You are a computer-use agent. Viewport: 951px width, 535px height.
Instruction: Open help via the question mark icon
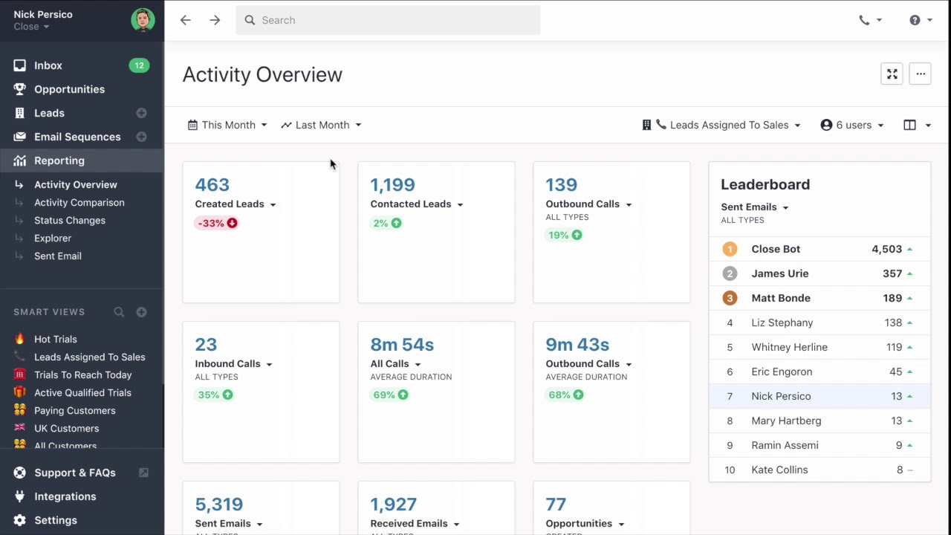[915, 20]
